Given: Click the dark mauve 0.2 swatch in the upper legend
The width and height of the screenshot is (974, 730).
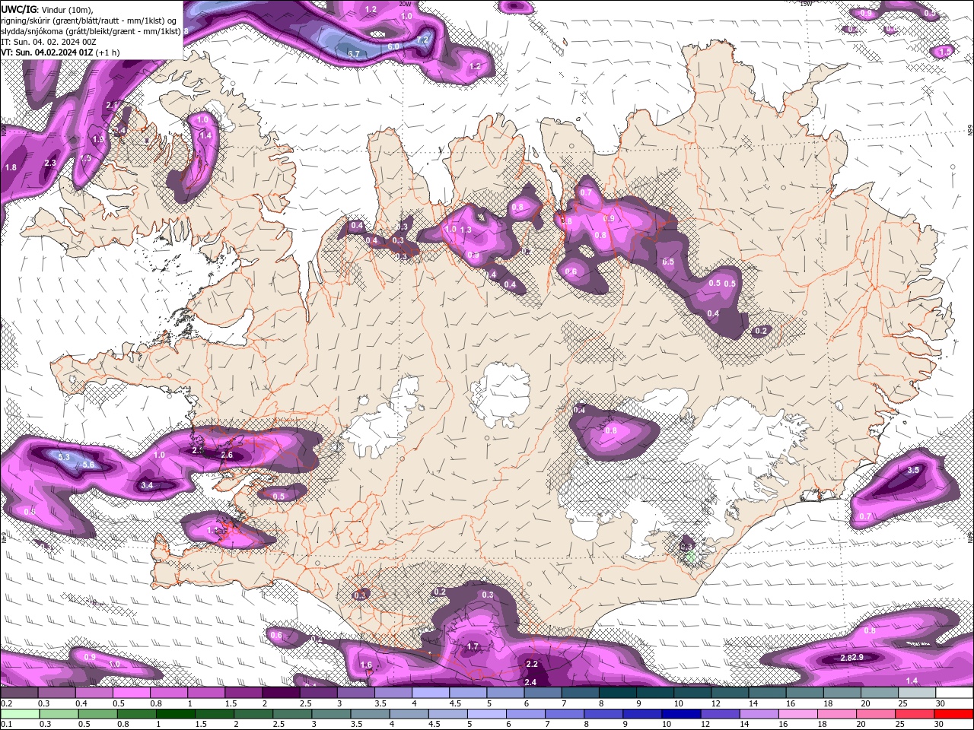Looking at the screenshot, I should [x=19, y=693].
